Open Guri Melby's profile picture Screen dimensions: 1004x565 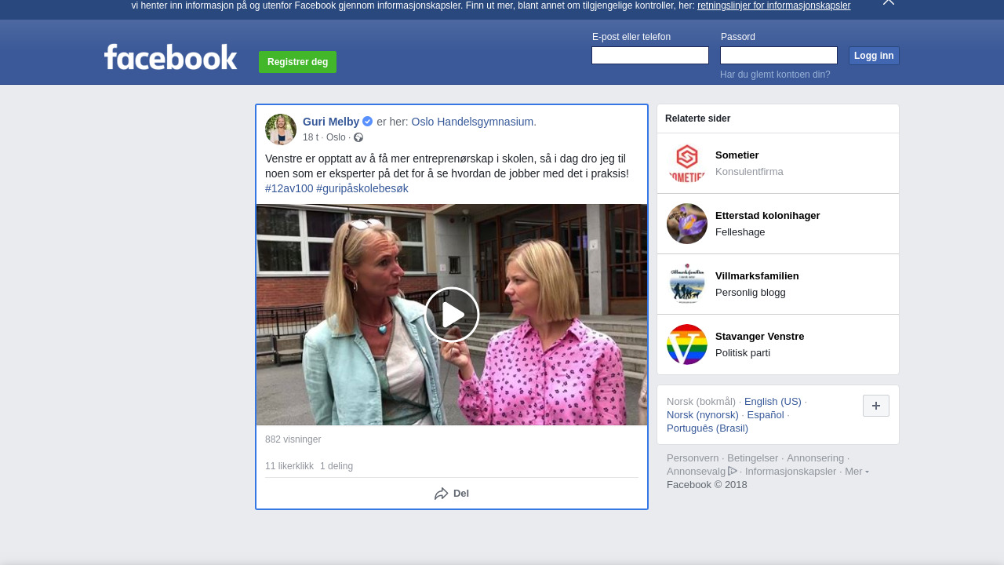[281, 129]
